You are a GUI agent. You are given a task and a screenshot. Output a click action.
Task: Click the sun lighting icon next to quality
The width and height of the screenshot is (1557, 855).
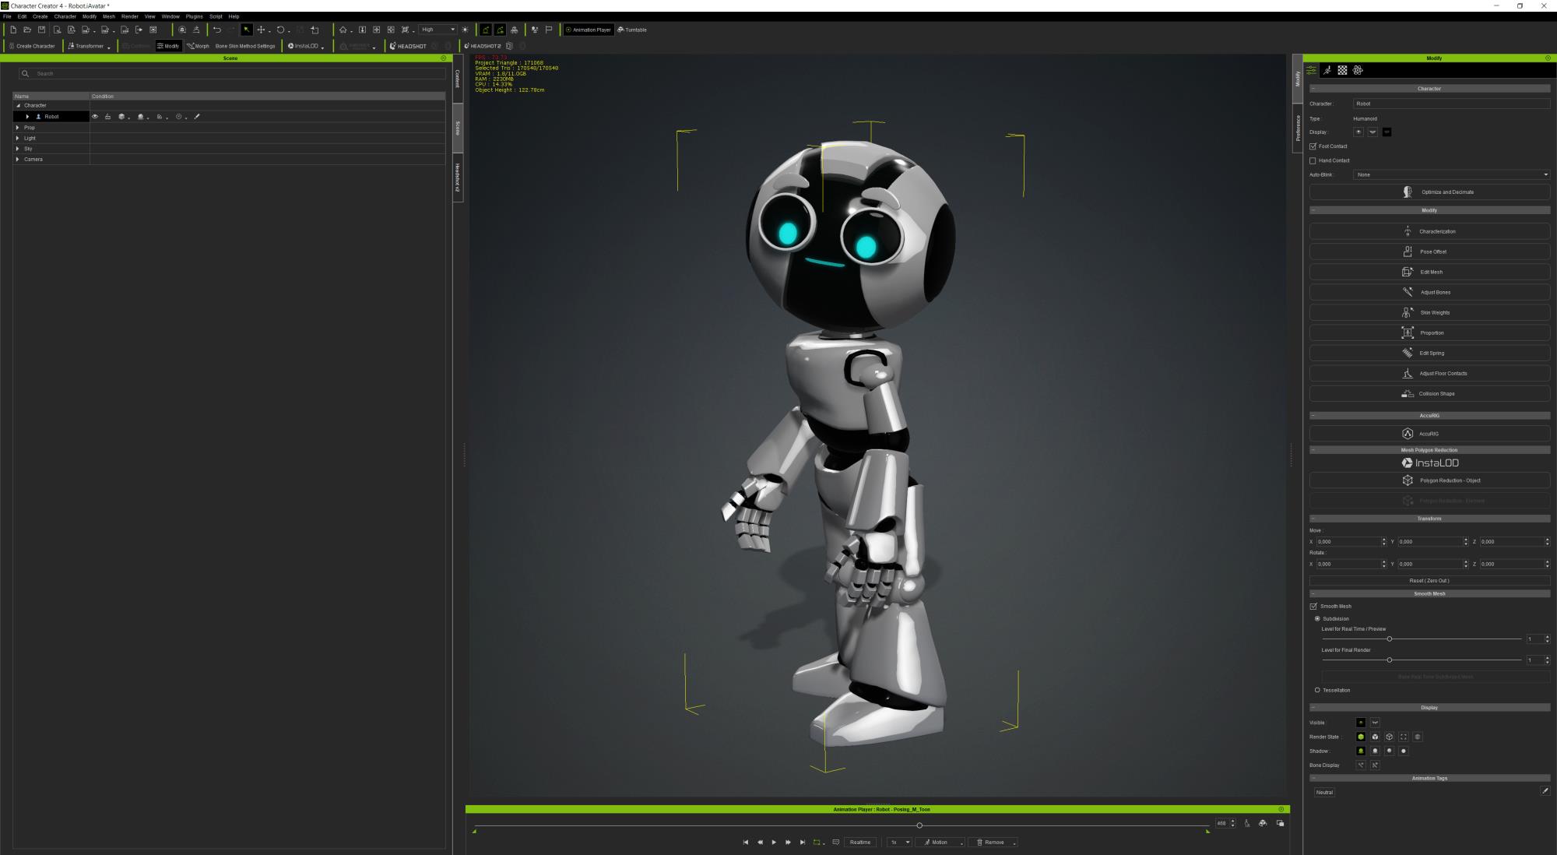(x=466, y=30)
